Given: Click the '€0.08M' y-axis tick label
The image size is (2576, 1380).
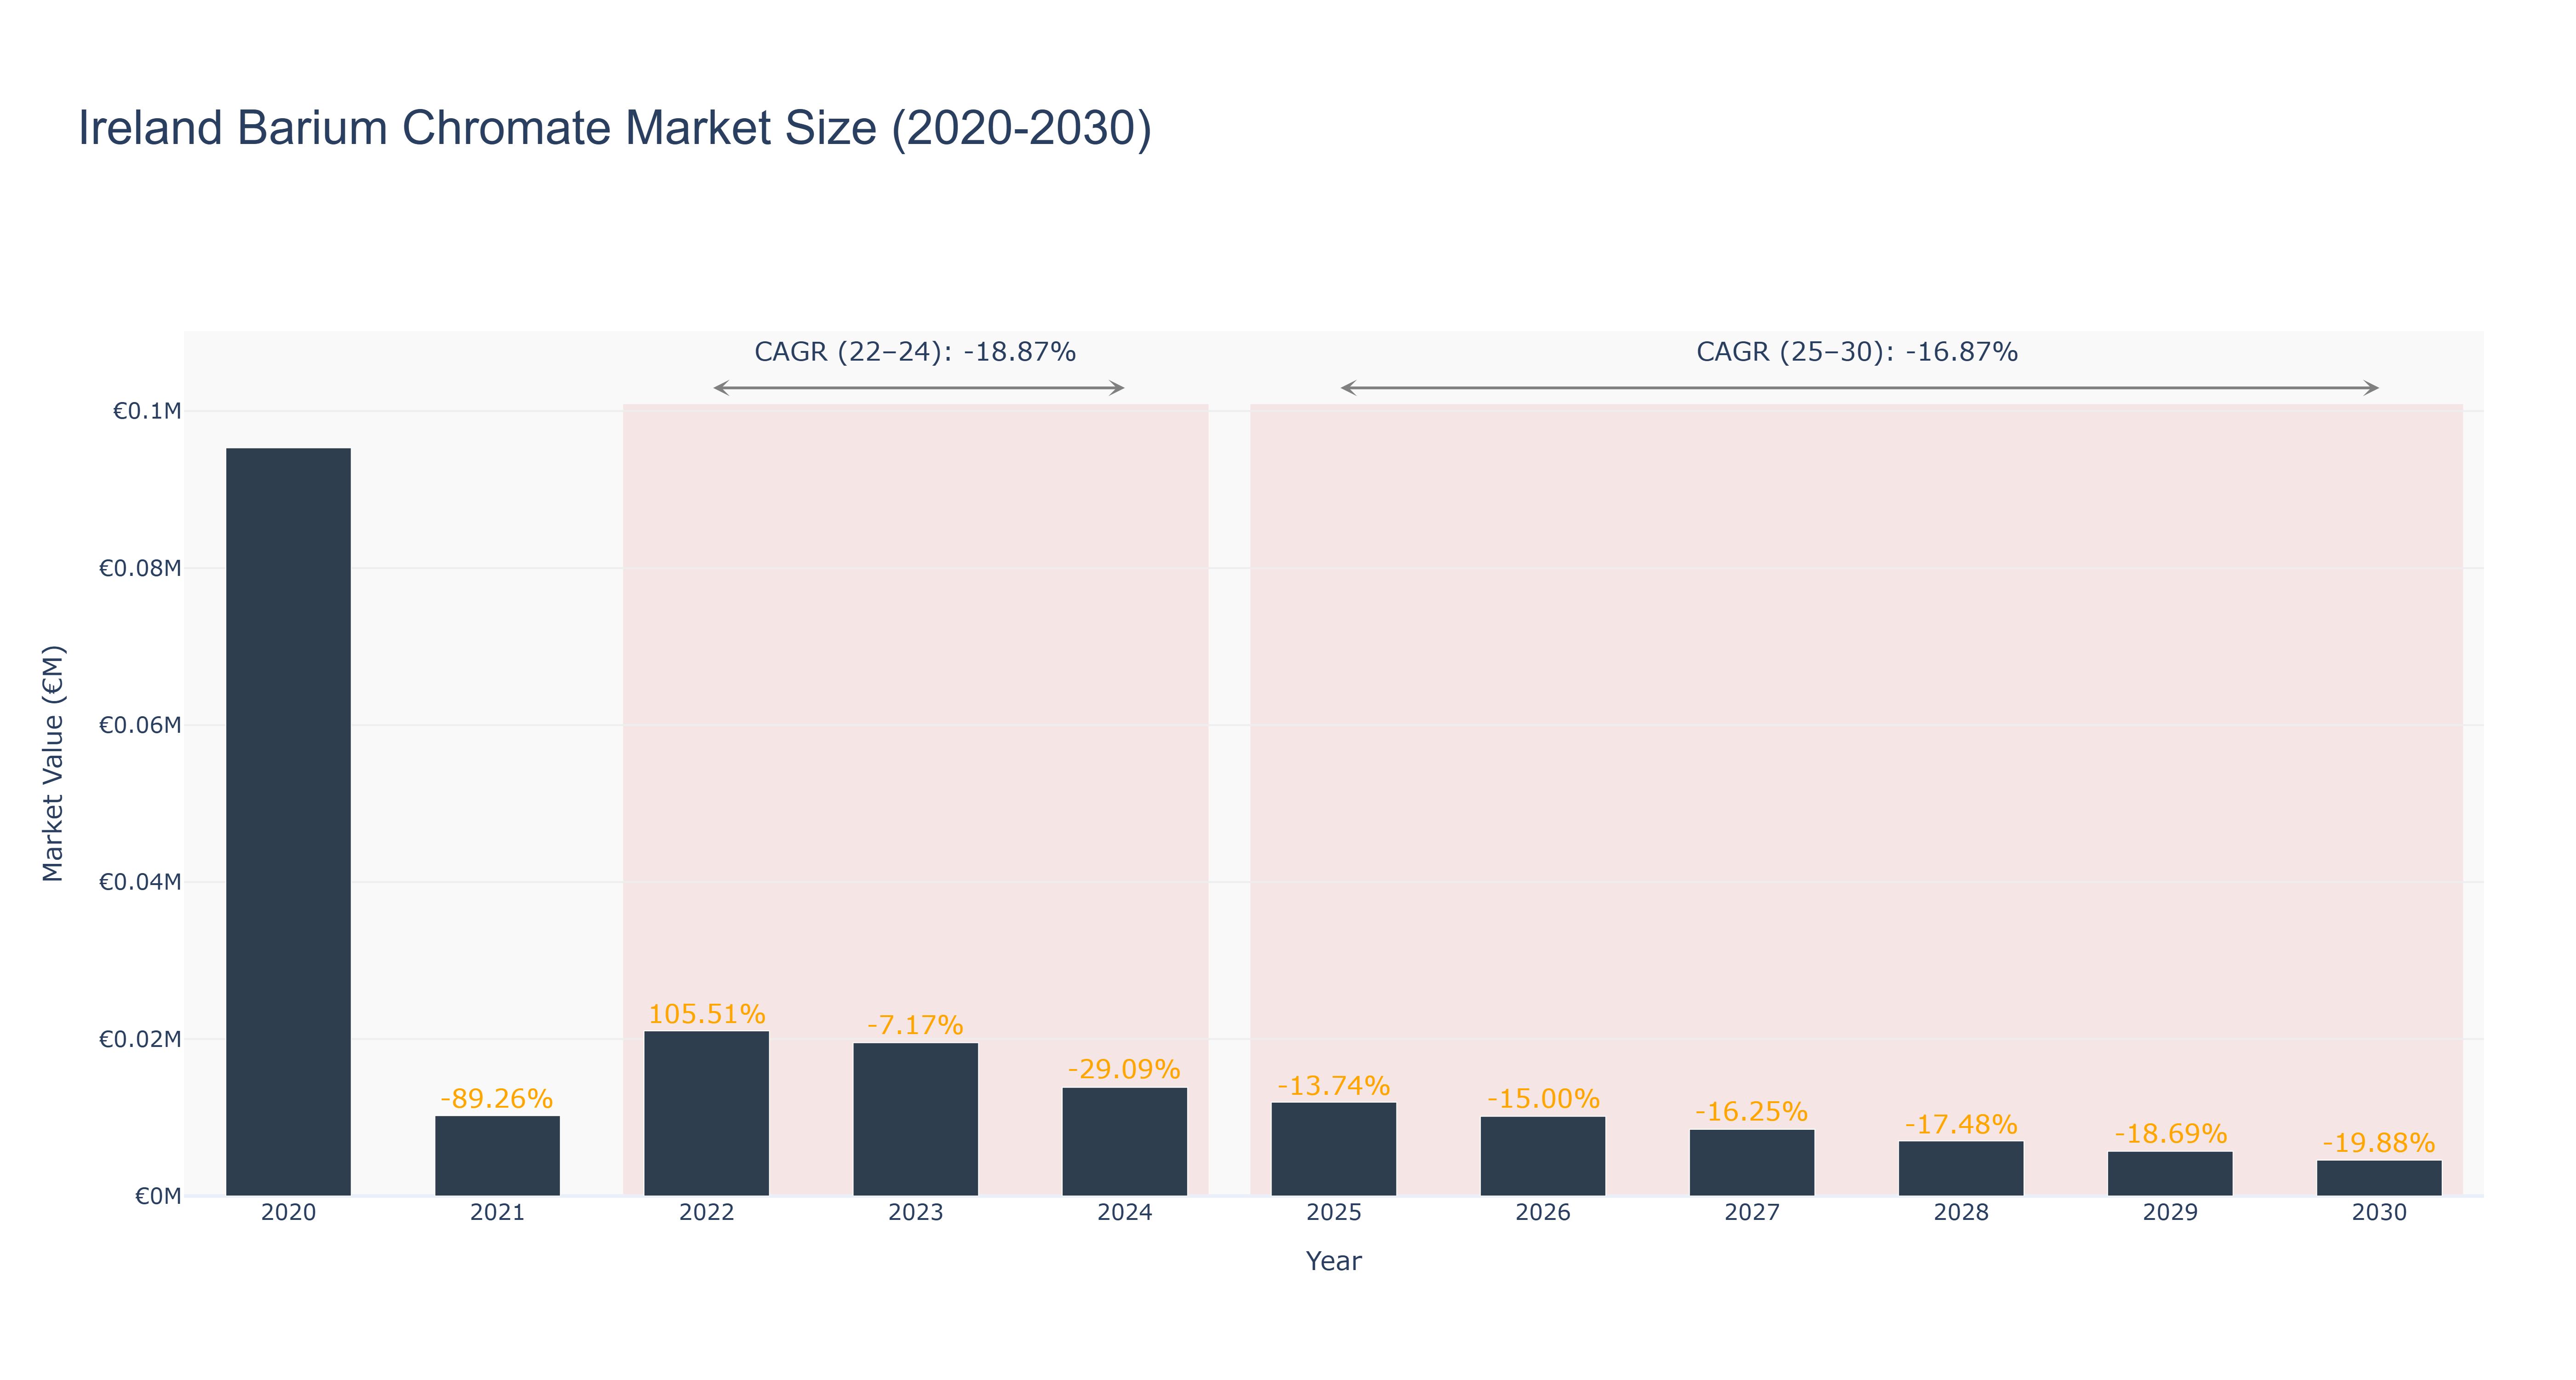Looking at the screenshot, I should point(140,568).
